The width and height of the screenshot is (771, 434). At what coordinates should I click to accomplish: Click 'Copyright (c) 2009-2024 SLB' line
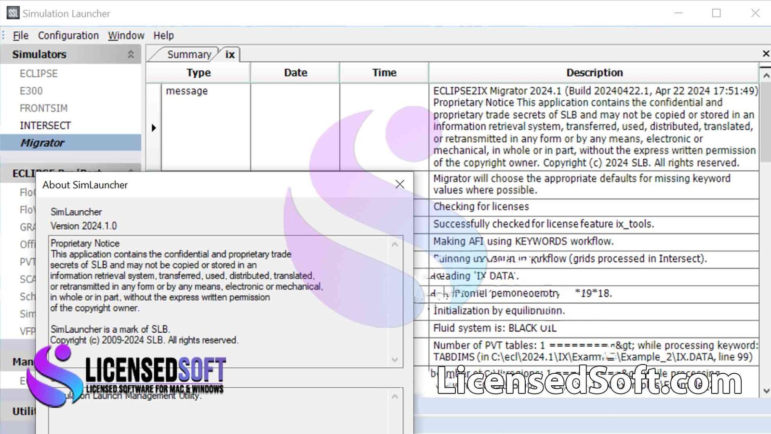(145, 340)
